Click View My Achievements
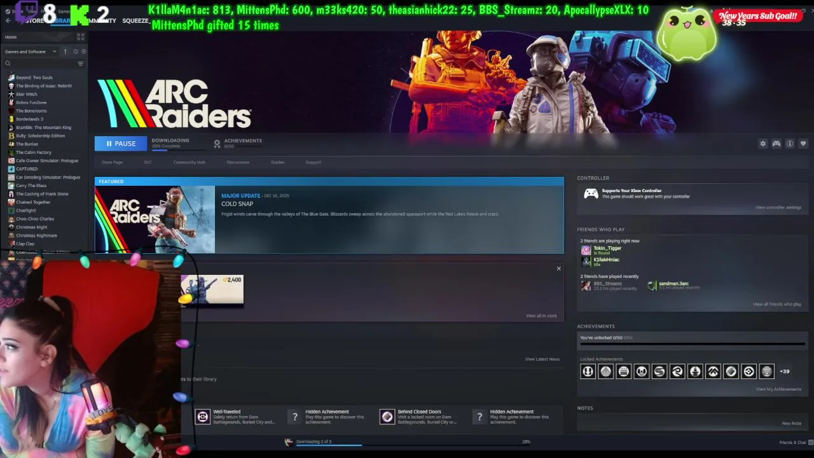 (x=778, y=389)
